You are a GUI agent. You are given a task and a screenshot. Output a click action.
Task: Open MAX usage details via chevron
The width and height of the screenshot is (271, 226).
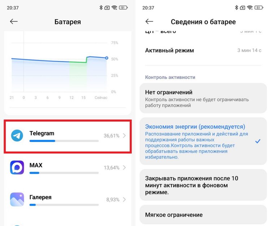point(124,168)
